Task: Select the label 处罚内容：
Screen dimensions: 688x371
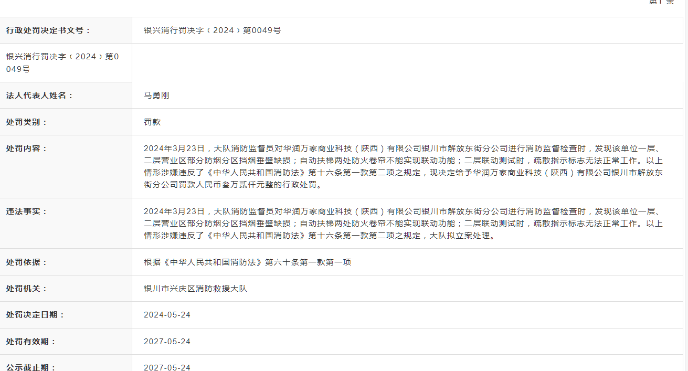Action: click(x=27, y=149)
